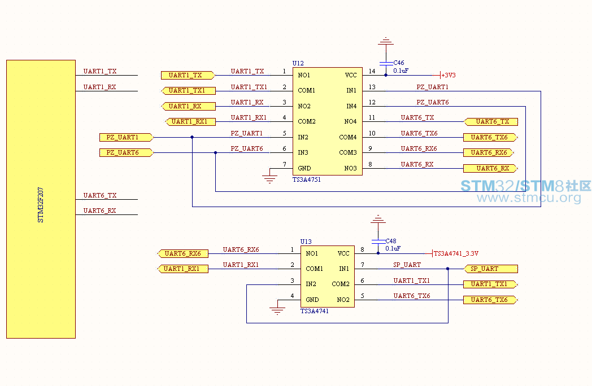Select the C46 capacitor designator
The height and width of the screenshot is (386, 592).
point(399,63)
